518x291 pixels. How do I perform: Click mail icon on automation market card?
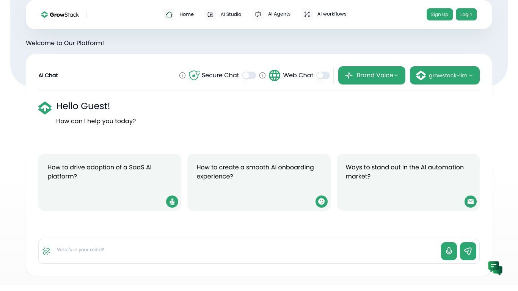point(471,202)
